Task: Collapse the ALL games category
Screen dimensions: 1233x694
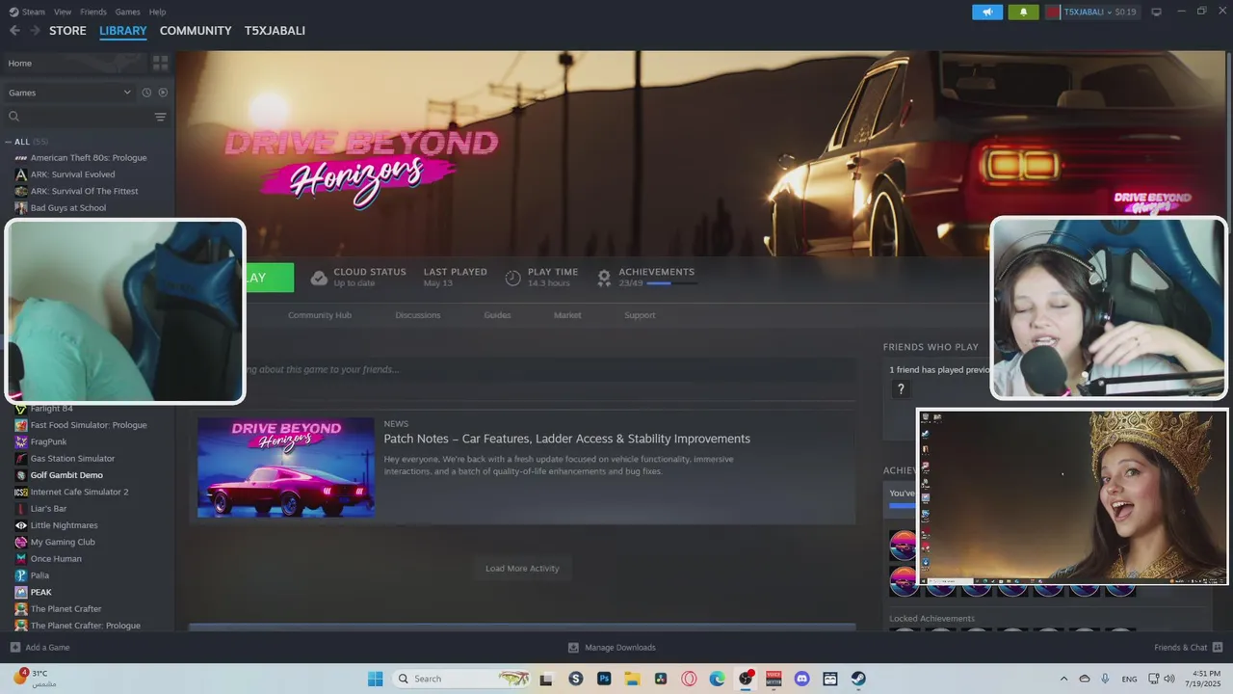Action: [x=9, y=142]
